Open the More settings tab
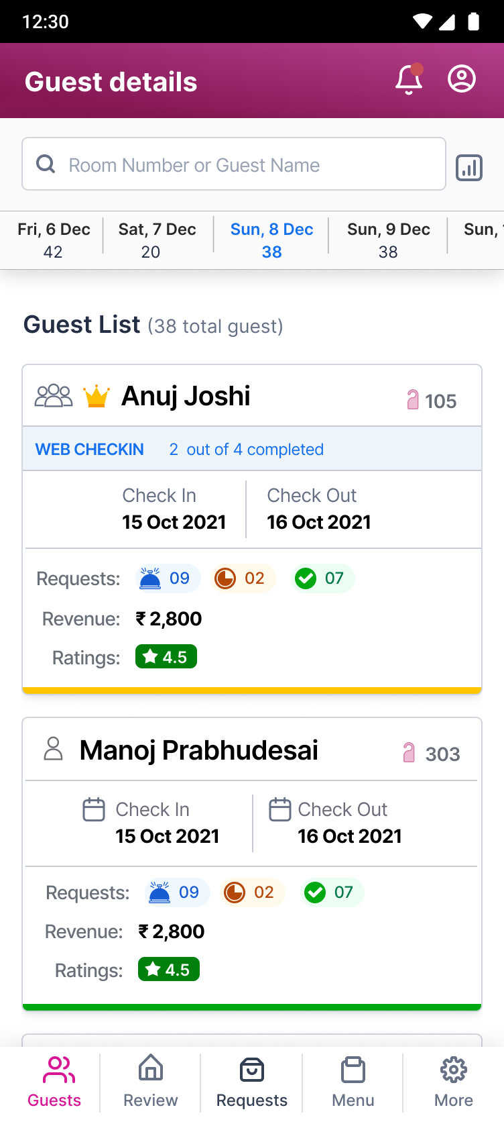 pos(454,1082)
